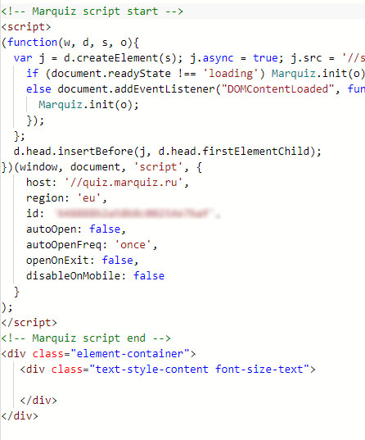Place cursor on opening script tag

[26, 27]
